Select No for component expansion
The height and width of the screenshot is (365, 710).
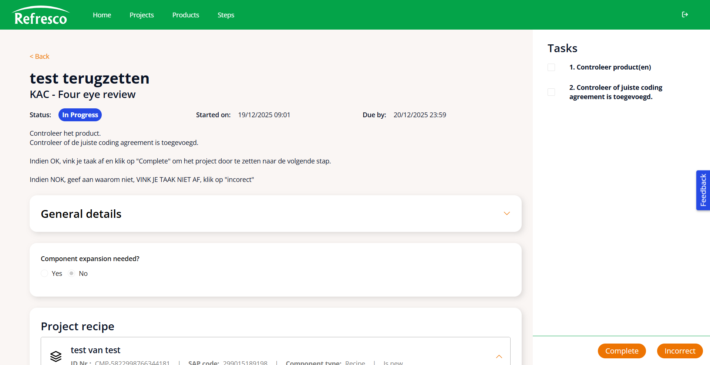72,273
